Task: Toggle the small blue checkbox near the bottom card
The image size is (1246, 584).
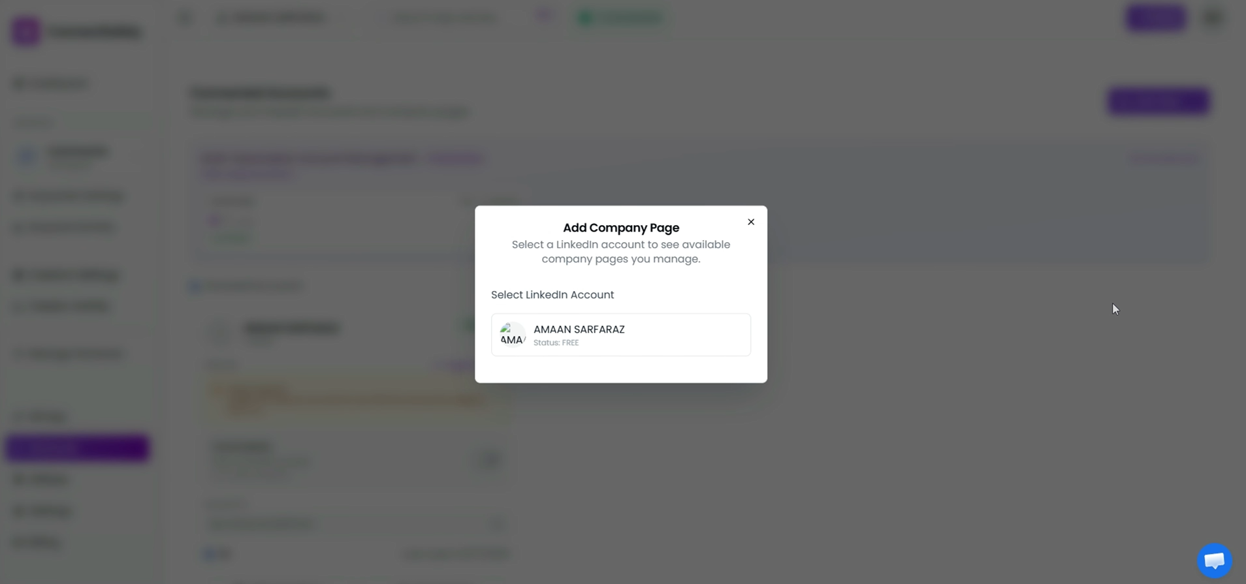Action: [208, 553]
